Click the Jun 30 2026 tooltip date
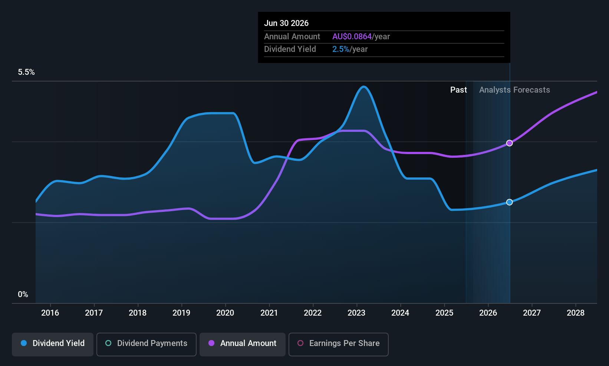Viewport: 609px width, 366px height. click(286, 23)
